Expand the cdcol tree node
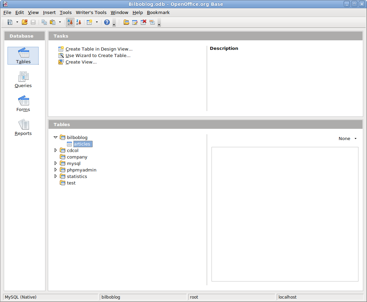 (x=55, y=150)
